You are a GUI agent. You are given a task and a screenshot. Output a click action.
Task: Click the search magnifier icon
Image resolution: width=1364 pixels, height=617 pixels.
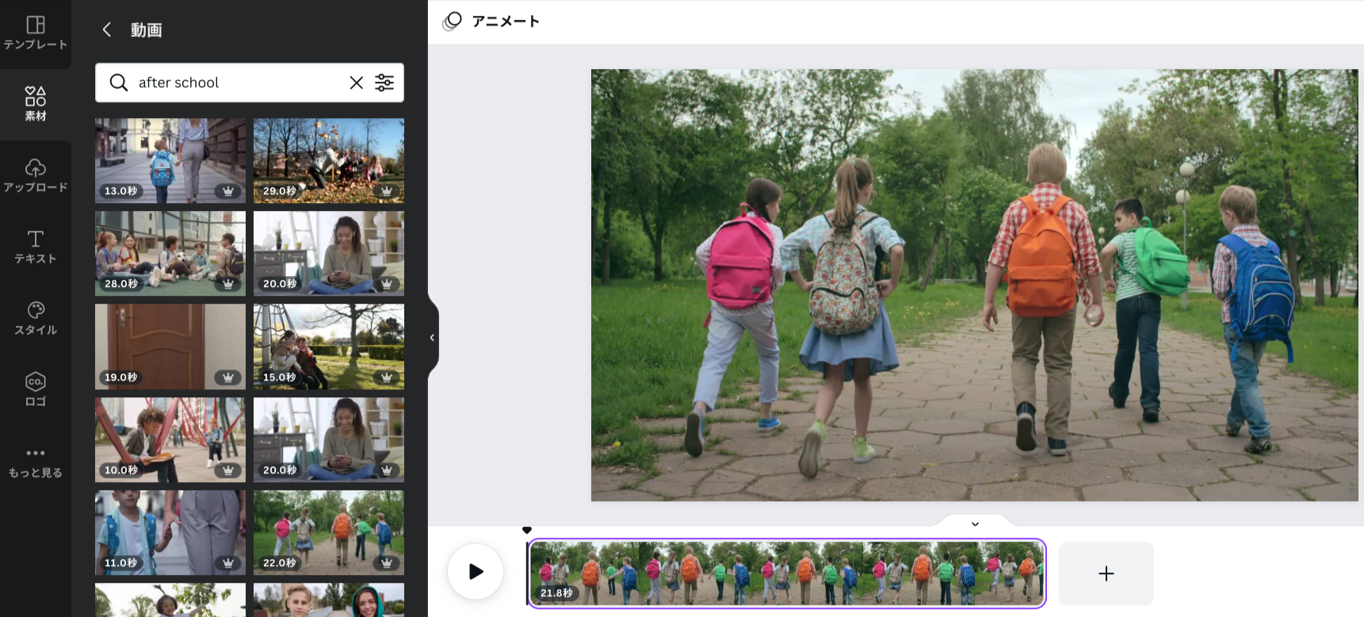[x=119, y=82]
